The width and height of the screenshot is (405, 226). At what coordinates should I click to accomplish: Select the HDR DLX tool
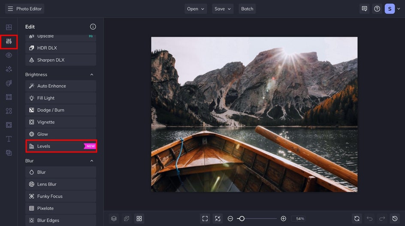[x=60, y=48]
